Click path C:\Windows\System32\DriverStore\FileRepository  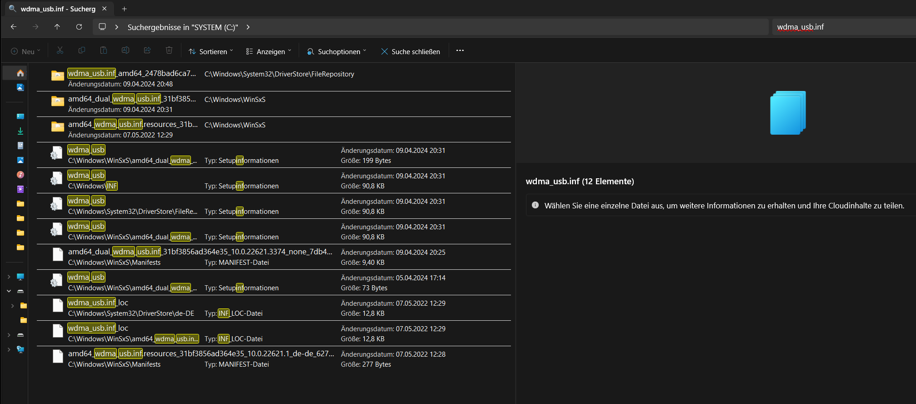pyautogui.click(x=279, y=74)
